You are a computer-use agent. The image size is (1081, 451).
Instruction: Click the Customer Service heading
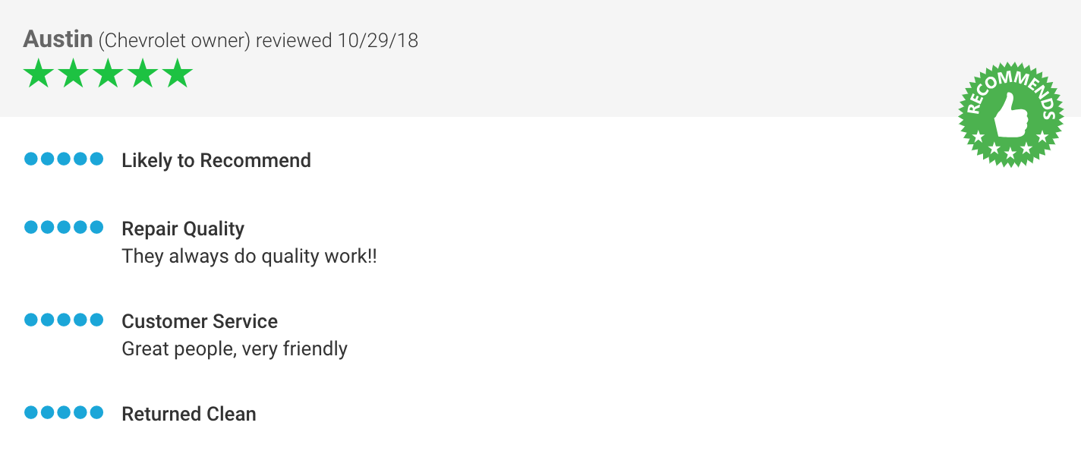click(200, 321)
